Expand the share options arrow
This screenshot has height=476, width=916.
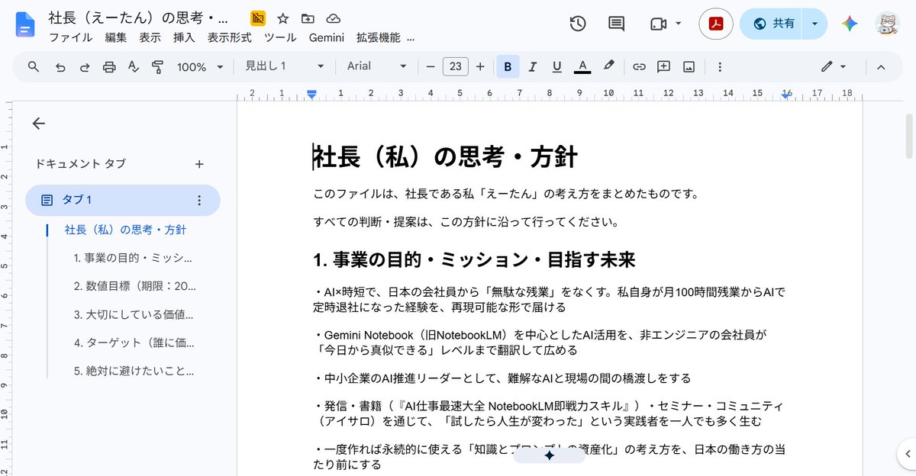coord(815,24)
